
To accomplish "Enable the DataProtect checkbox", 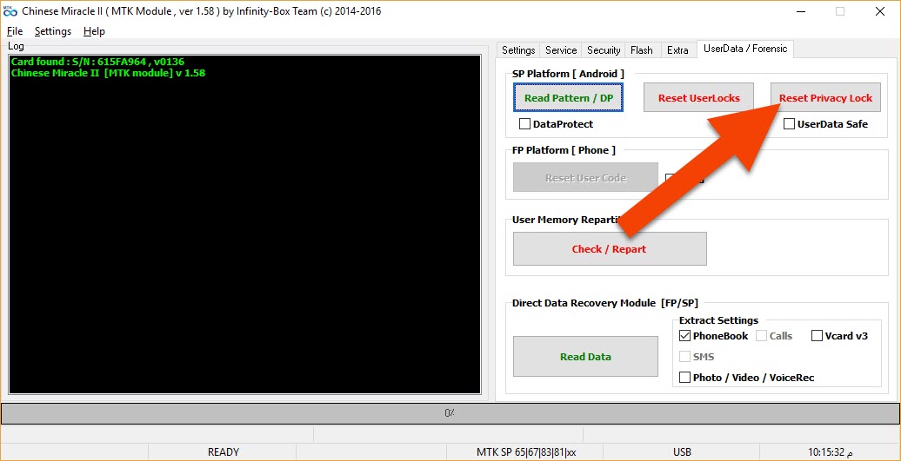I will click(x=524, y=124).
